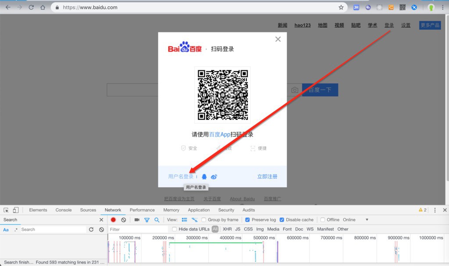Select the QR code image
This screenshot has width=449, height=266.
click(x=222, y=95)
